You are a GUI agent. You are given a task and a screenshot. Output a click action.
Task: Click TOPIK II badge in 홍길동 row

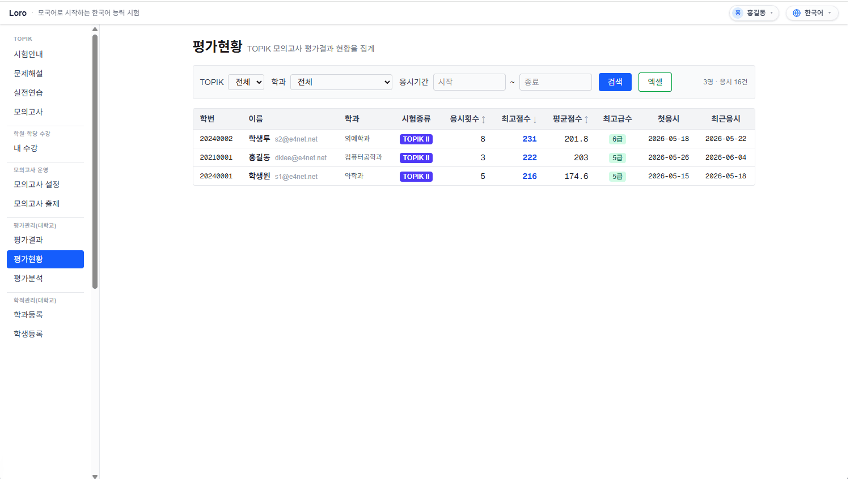[x=416, y=158]
